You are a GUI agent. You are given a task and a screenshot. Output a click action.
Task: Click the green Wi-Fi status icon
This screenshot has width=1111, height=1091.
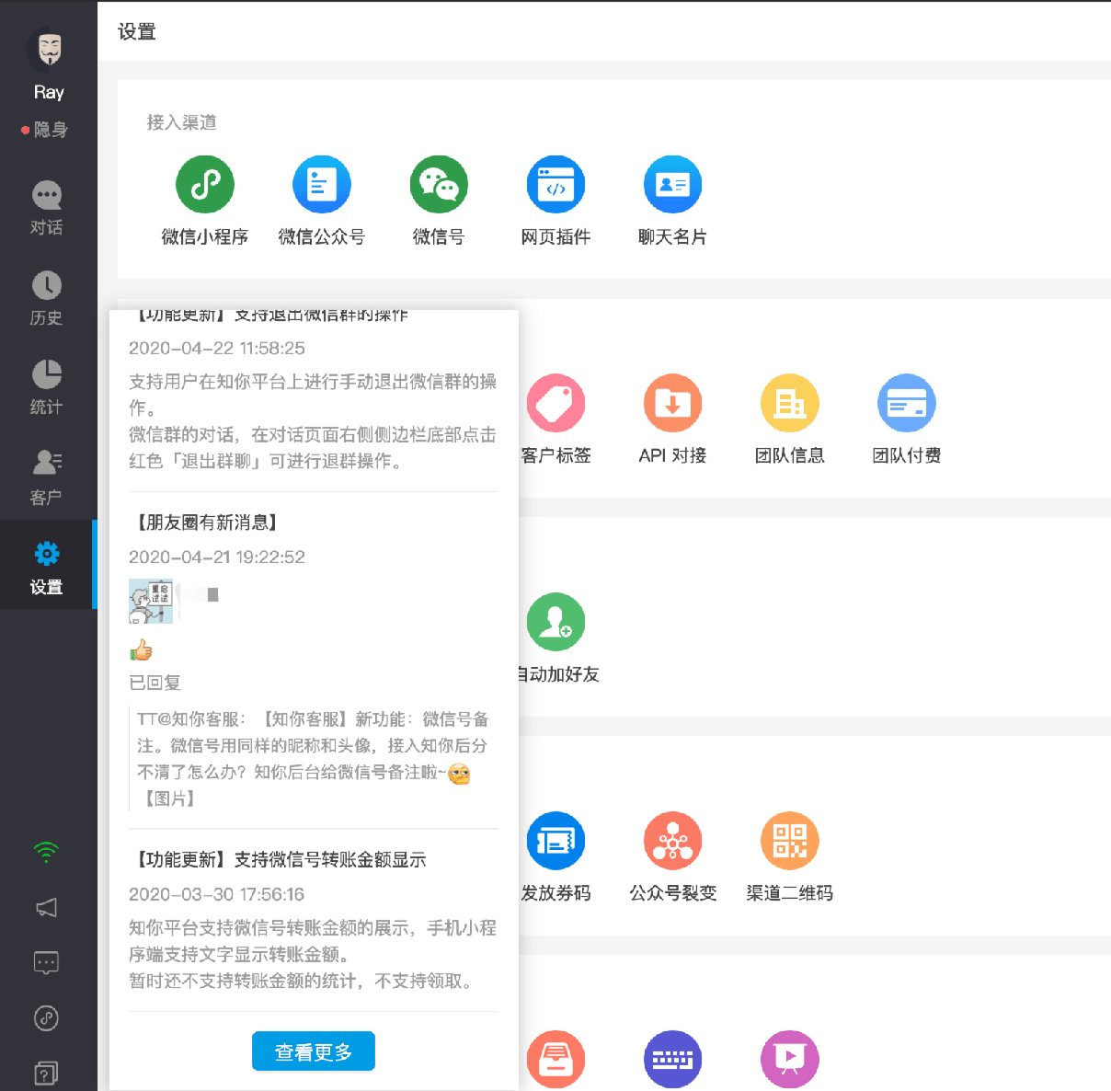pos(46,851)
